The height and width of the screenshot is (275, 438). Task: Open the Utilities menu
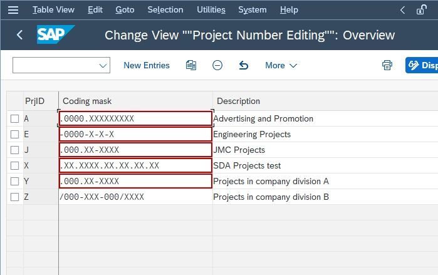click(x=211, y=10)
